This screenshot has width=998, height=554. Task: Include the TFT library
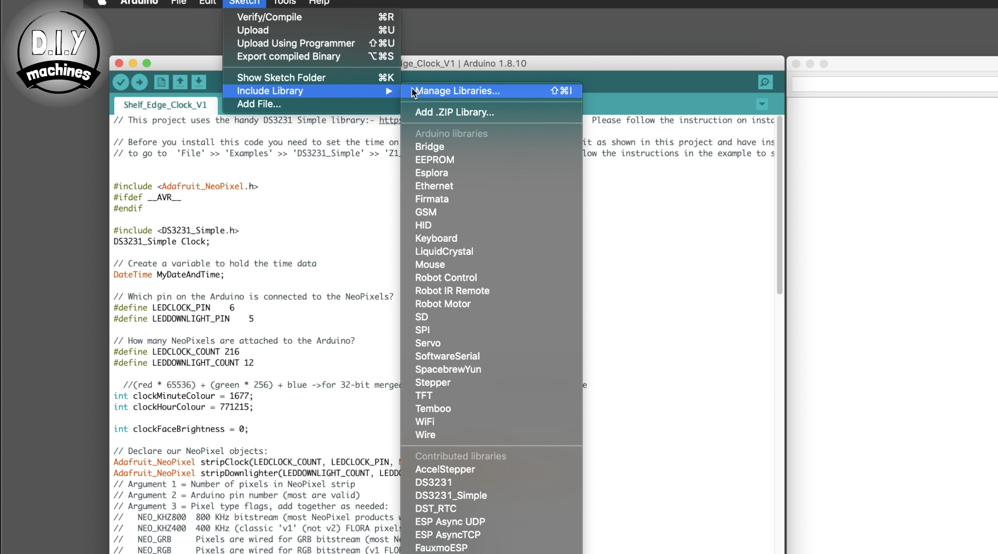(x=491, y=395)
